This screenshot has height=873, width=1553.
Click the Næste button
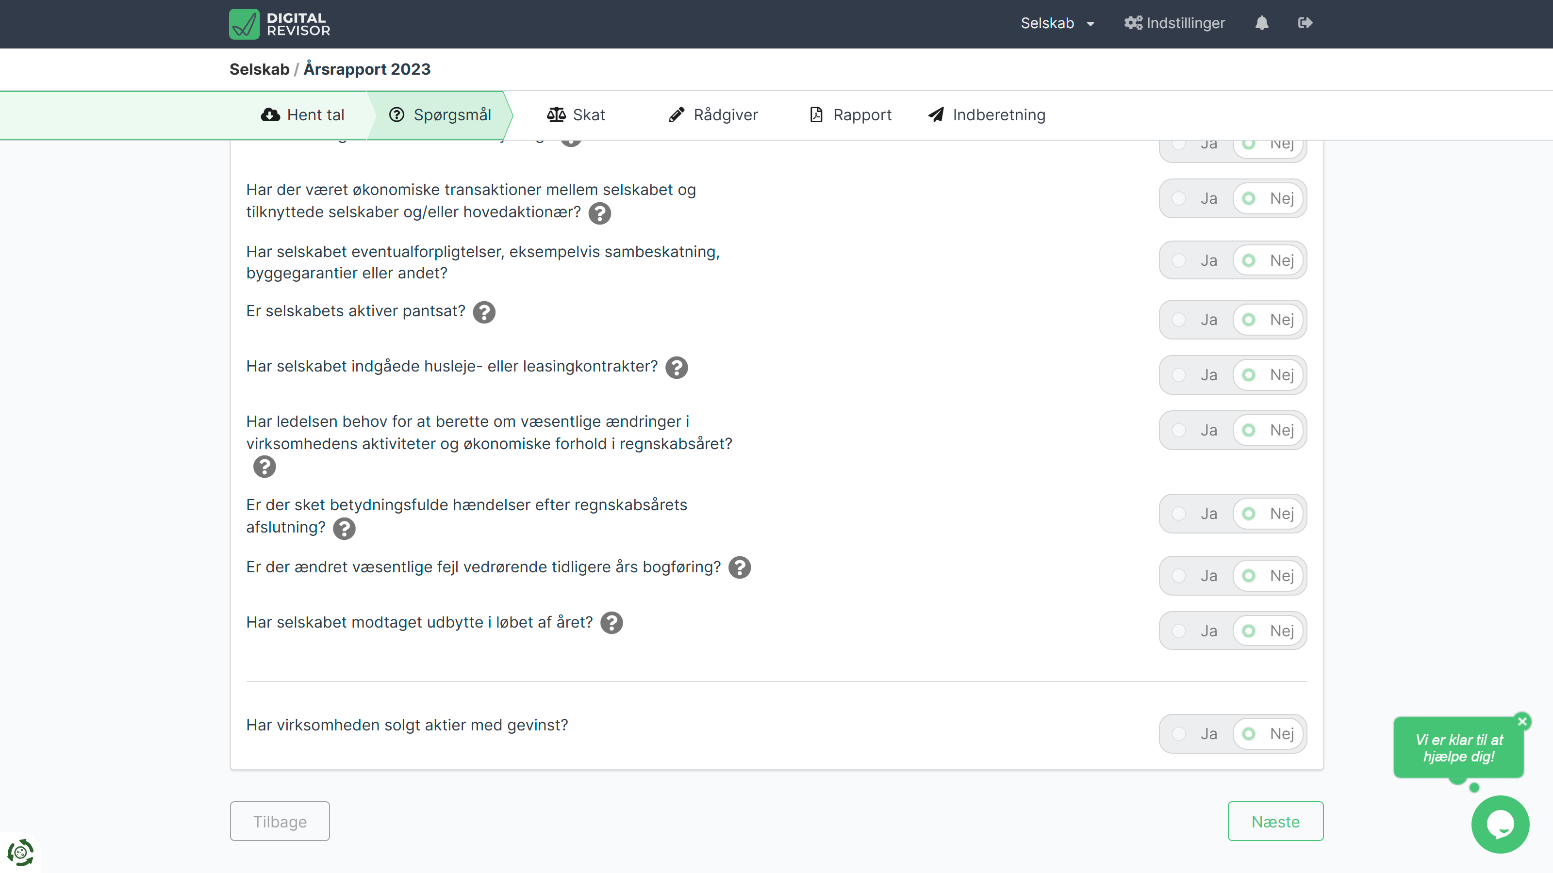pyautogui.click(x=1276, y=821)
